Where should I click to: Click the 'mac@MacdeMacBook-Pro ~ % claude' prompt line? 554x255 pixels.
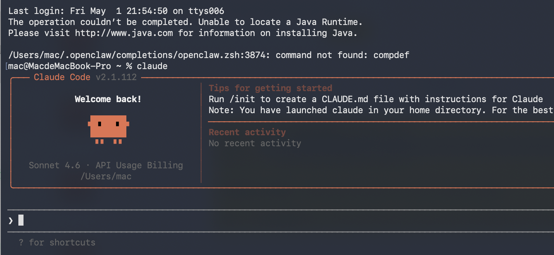click(x=88, y=66)
